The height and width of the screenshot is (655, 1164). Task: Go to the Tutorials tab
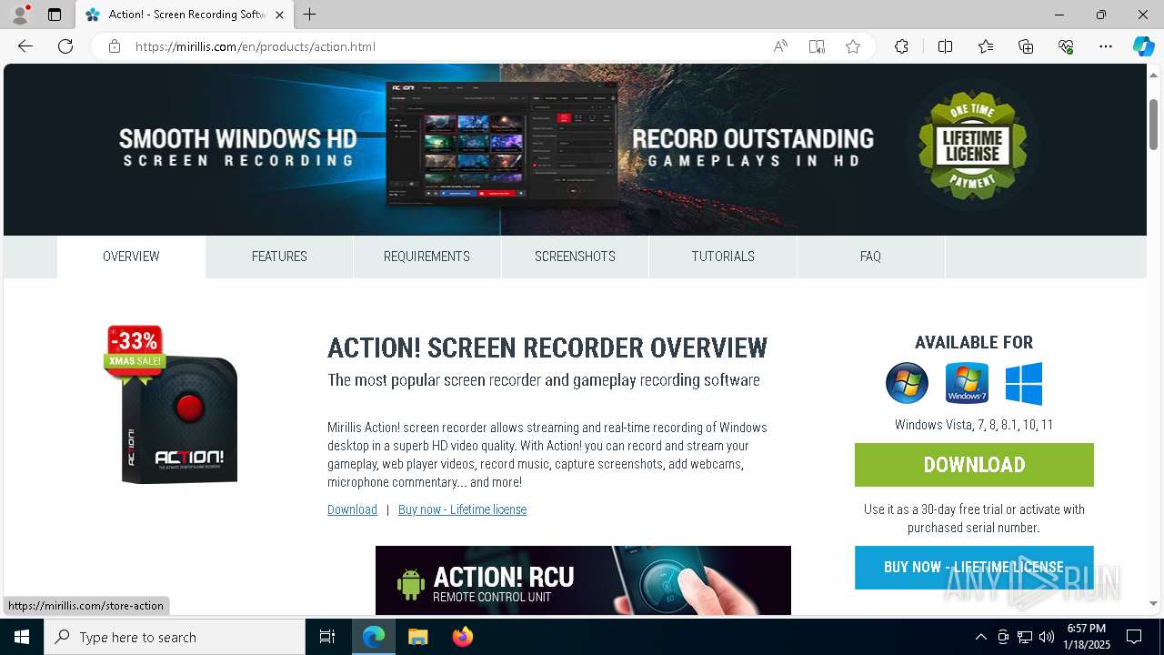[723, 257]
